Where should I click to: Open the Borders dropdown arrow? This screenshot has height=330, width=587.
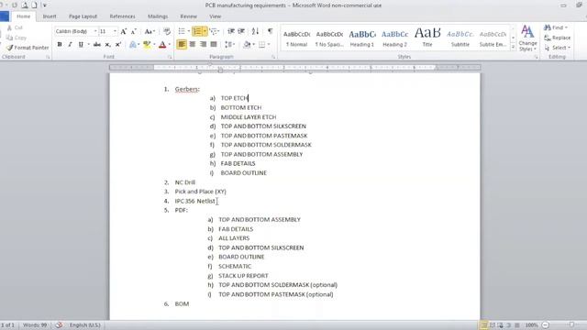(269, 45)
